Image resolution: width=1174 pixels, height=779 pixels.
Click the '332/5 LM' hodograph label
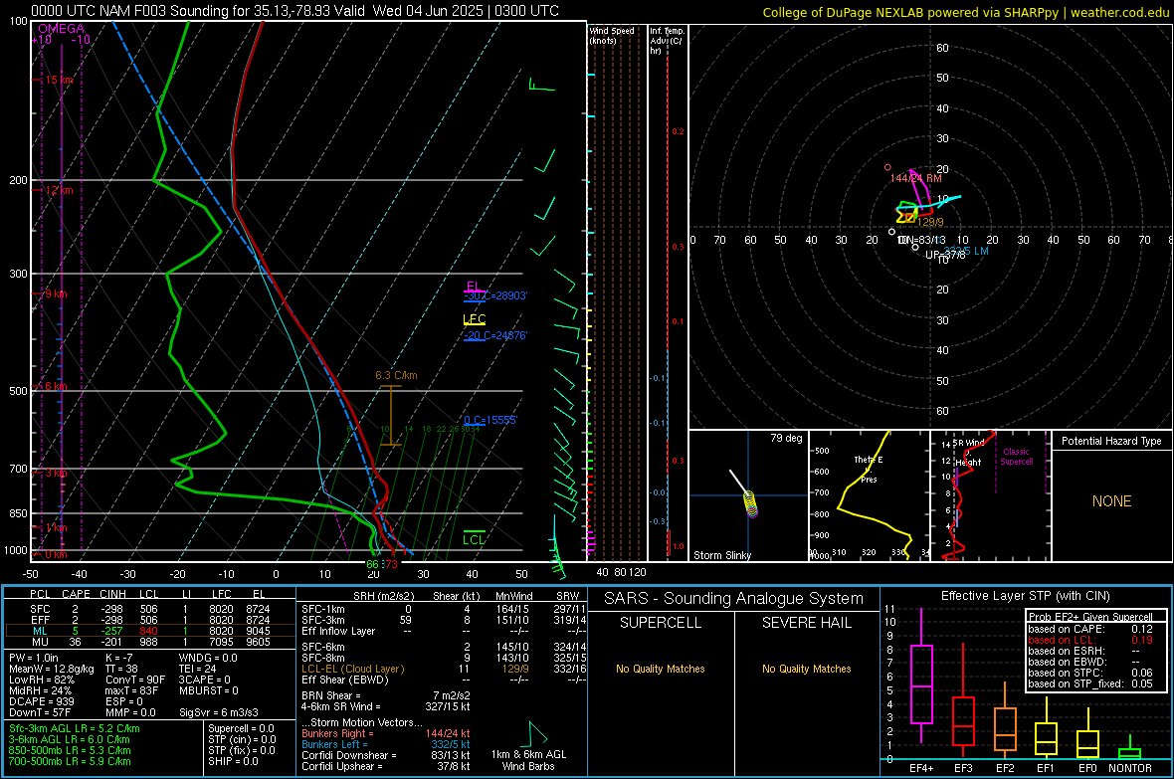point(966,251)
